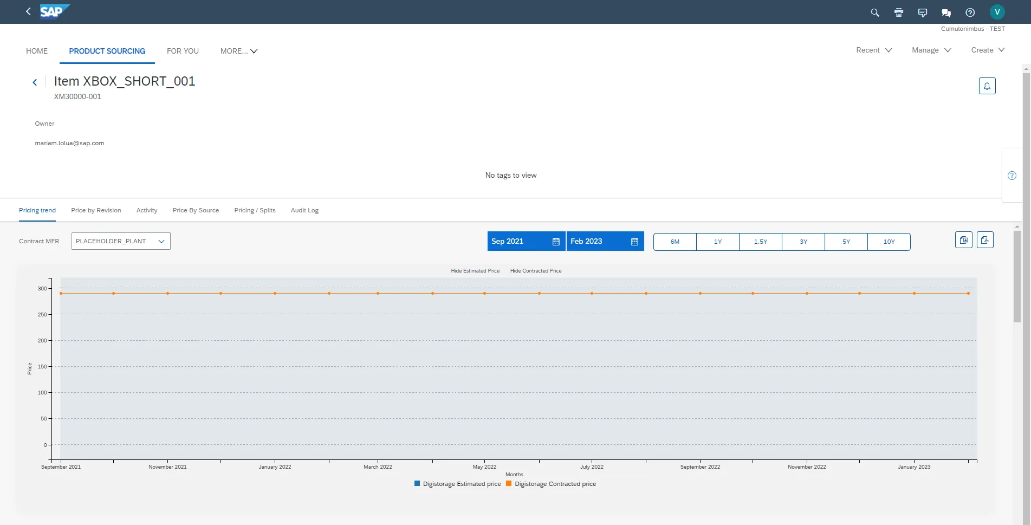1031x525 pixels.
Task: Click Hide Estimated Price toggle
Action: 475,271
